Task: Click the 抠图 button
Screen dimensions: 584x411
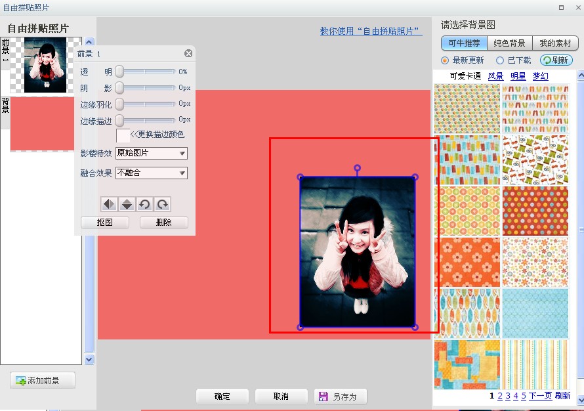Action: [104, 223]
